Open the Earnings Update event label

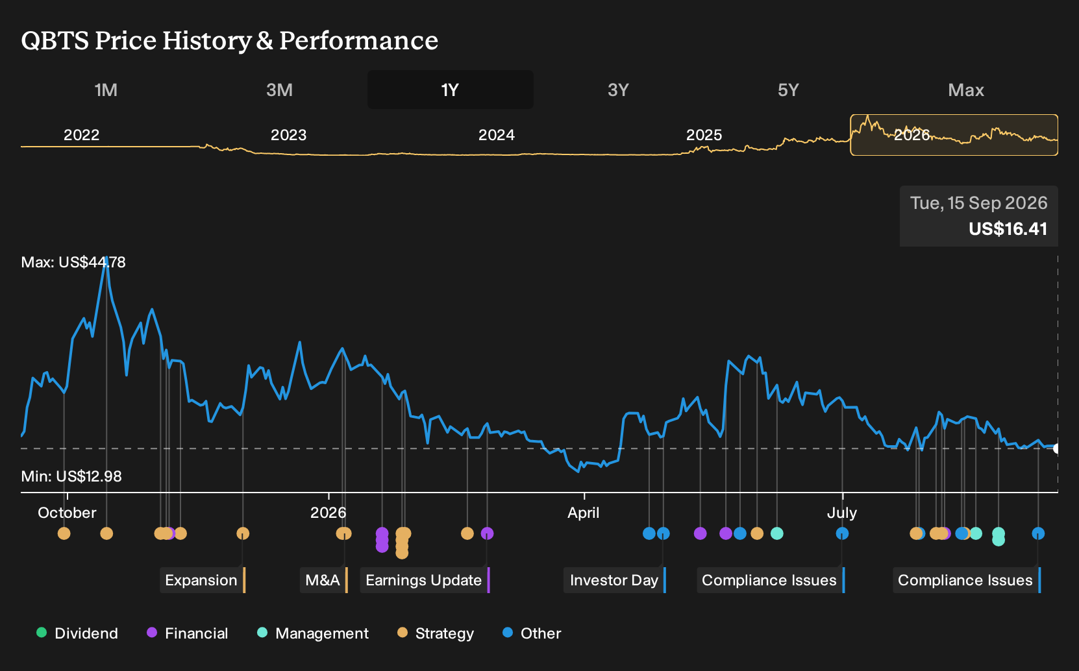[x=425, y=580]
